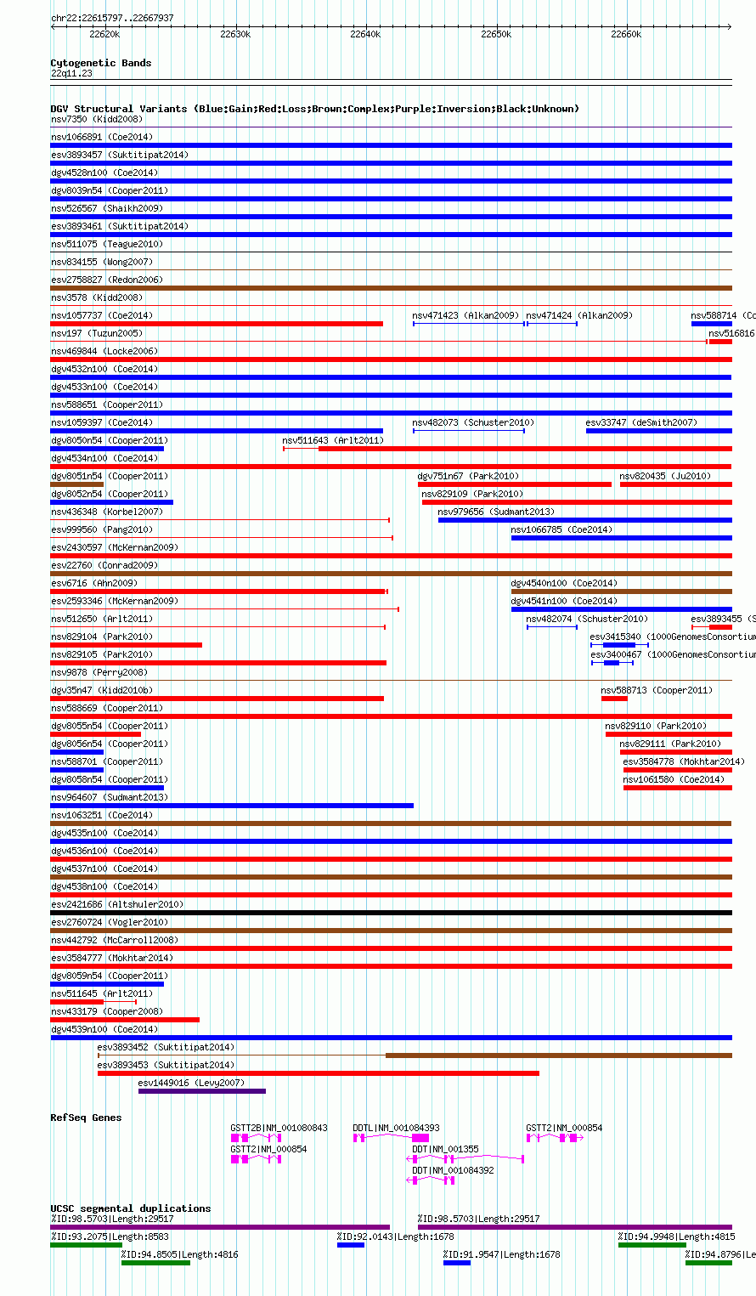Image resolution: width=756 pixels, height=1296 pixels.
Task: Click nsv442792 (McCarroll2008) label
Action: 115,940
